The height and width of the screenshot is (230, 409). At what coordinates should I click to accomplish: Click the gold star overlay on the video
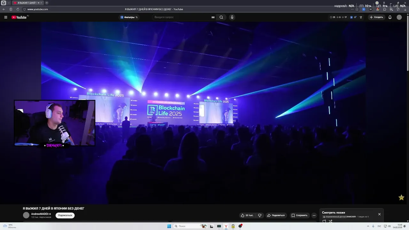click(x=401, y=197)
